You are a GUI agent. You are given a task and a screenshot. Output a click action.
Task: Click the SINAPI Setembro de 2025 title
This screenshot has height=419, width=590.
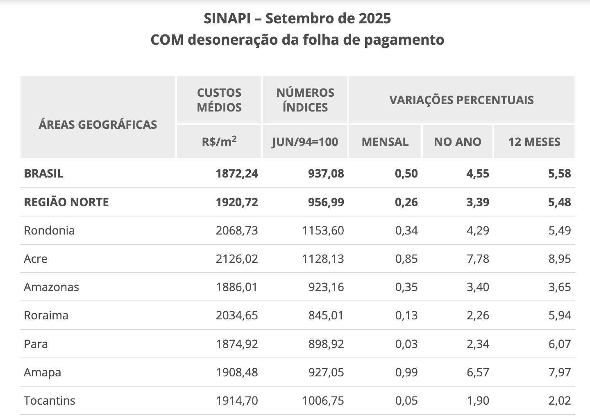tap(297, 18)
